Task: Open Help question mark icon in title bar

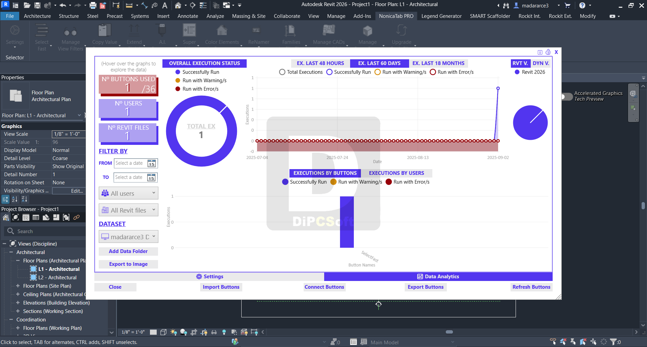Action: 582,5
